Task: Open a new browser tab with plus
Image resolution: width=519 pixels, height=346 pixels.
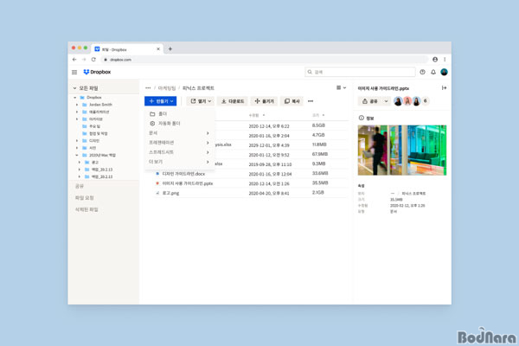Action: [x=170, y=49]
